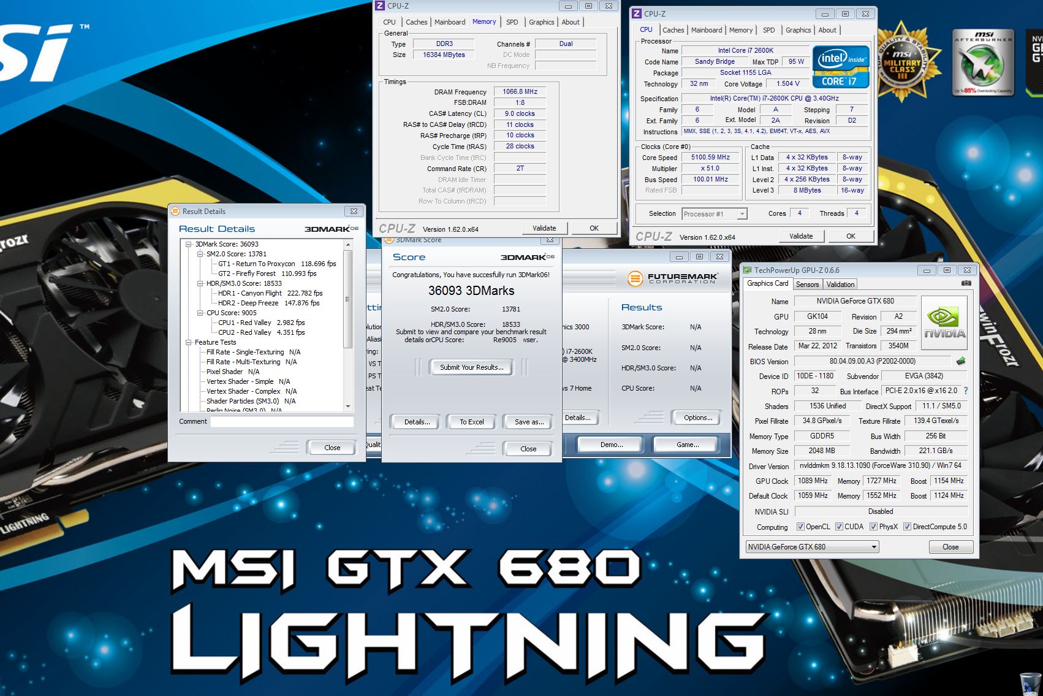
Task: Click the NVIDIA logo in GPU-Z
Action: pos(944,323)
